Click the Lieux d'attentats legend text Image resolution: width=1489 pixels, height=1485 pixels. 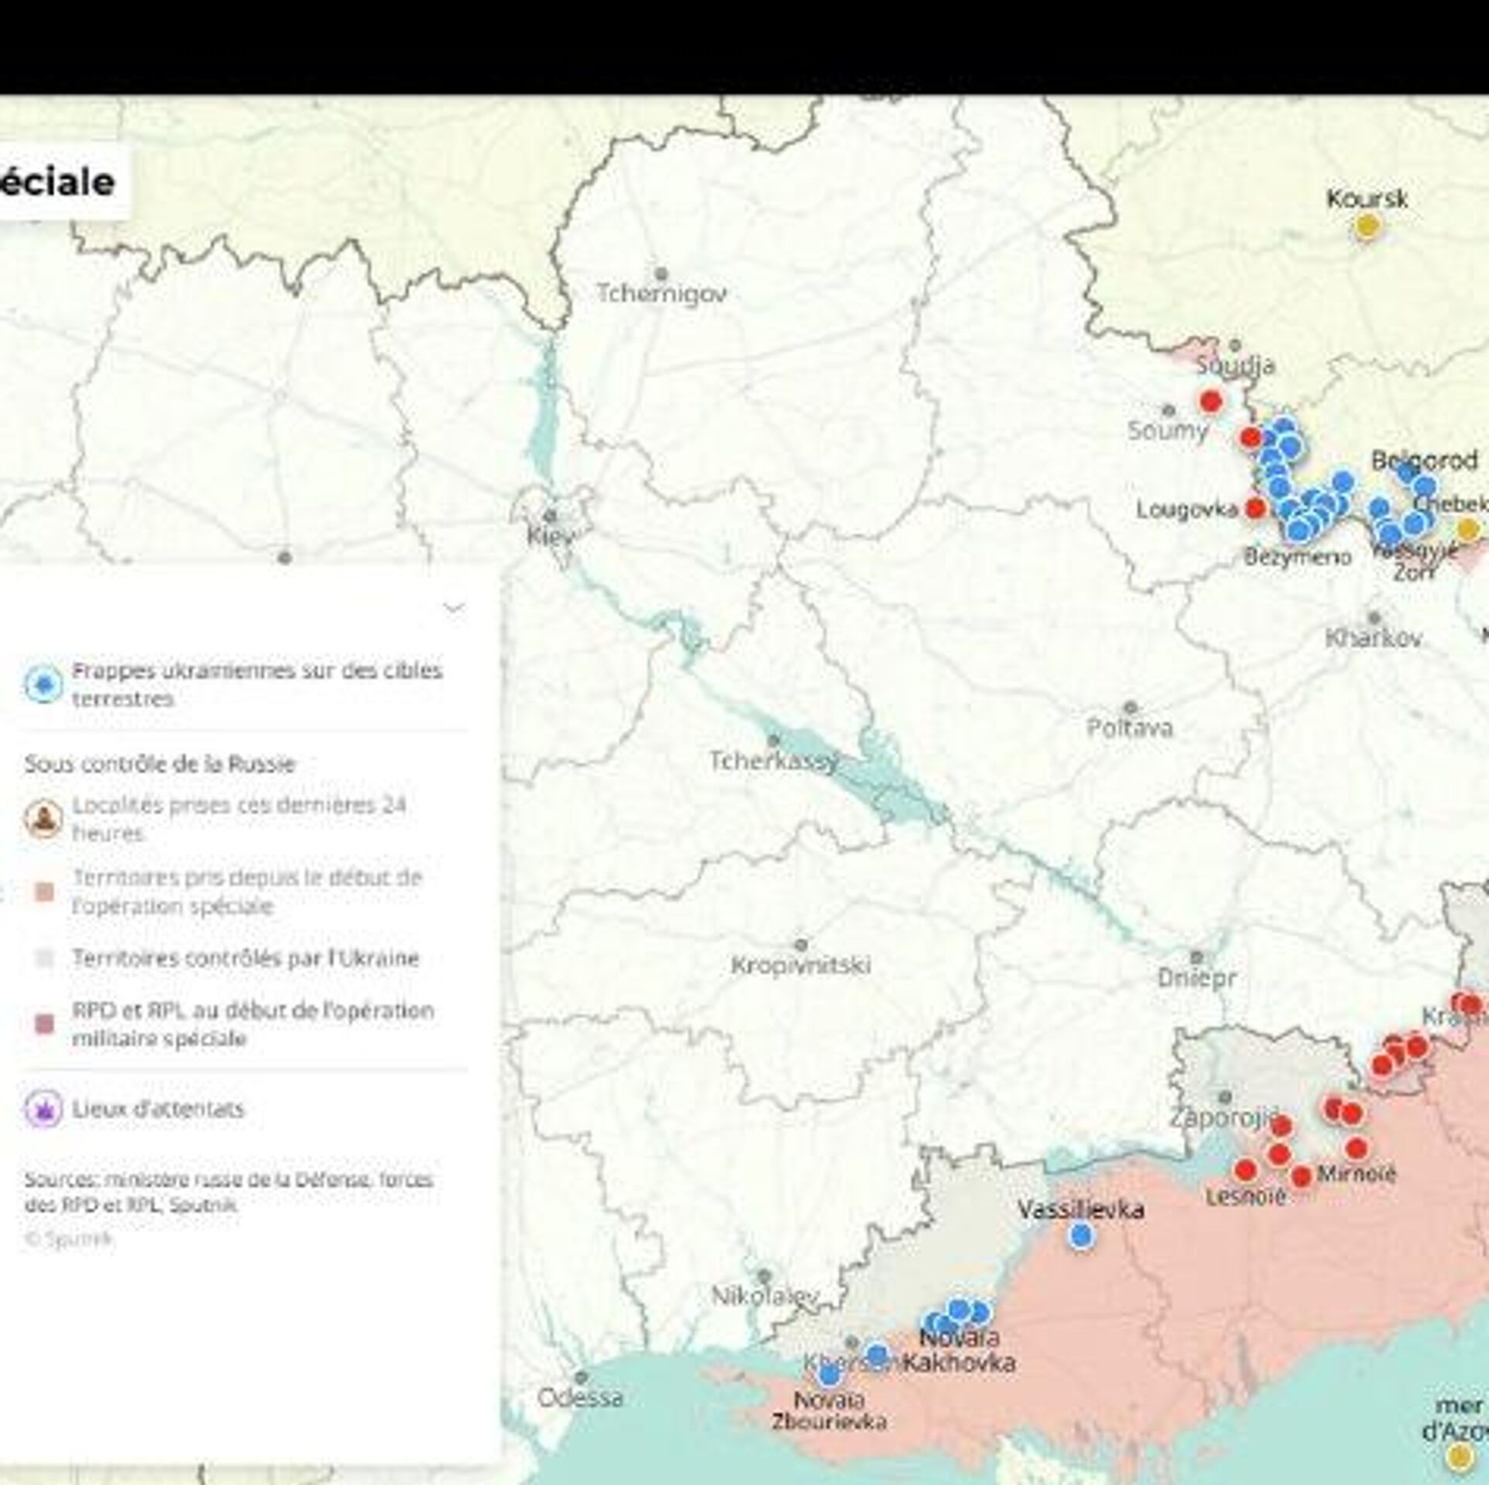[158, 1108]
